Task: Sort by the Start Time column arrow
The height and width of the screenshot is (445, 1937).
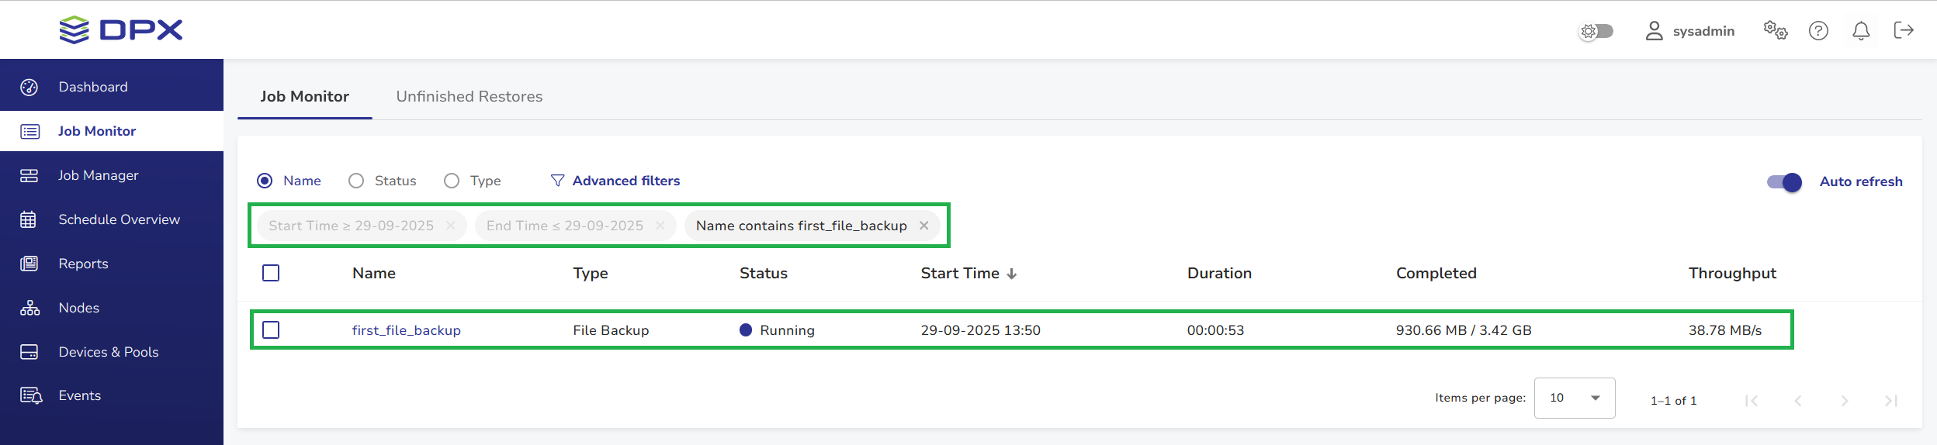Action: click(1012, 274)
